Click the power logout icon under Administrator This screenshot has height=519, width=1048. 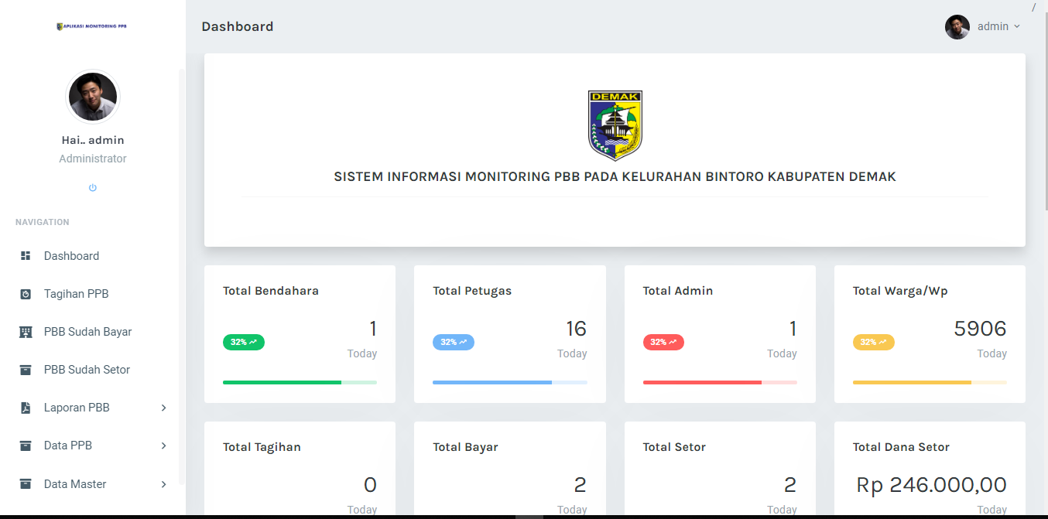tap(93, 188)
